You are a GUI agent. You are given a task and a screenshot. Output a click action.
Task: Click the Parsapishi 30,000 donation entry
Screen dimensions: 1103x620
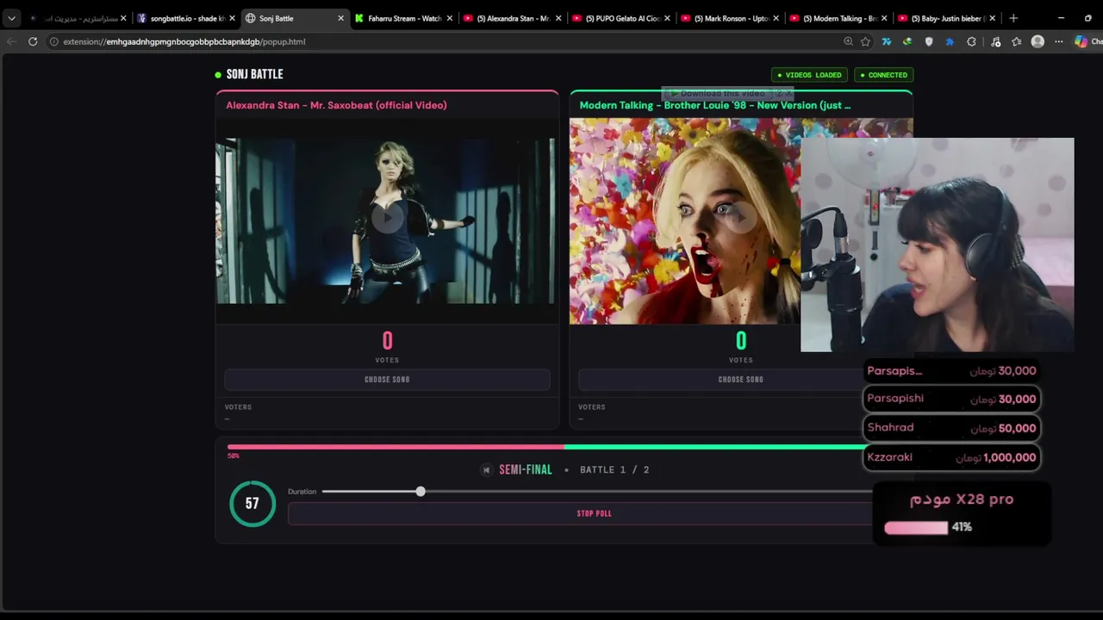(951, 399)
